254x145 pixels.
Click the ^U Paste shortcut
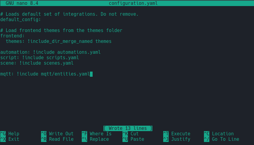[x=133, y=139]
